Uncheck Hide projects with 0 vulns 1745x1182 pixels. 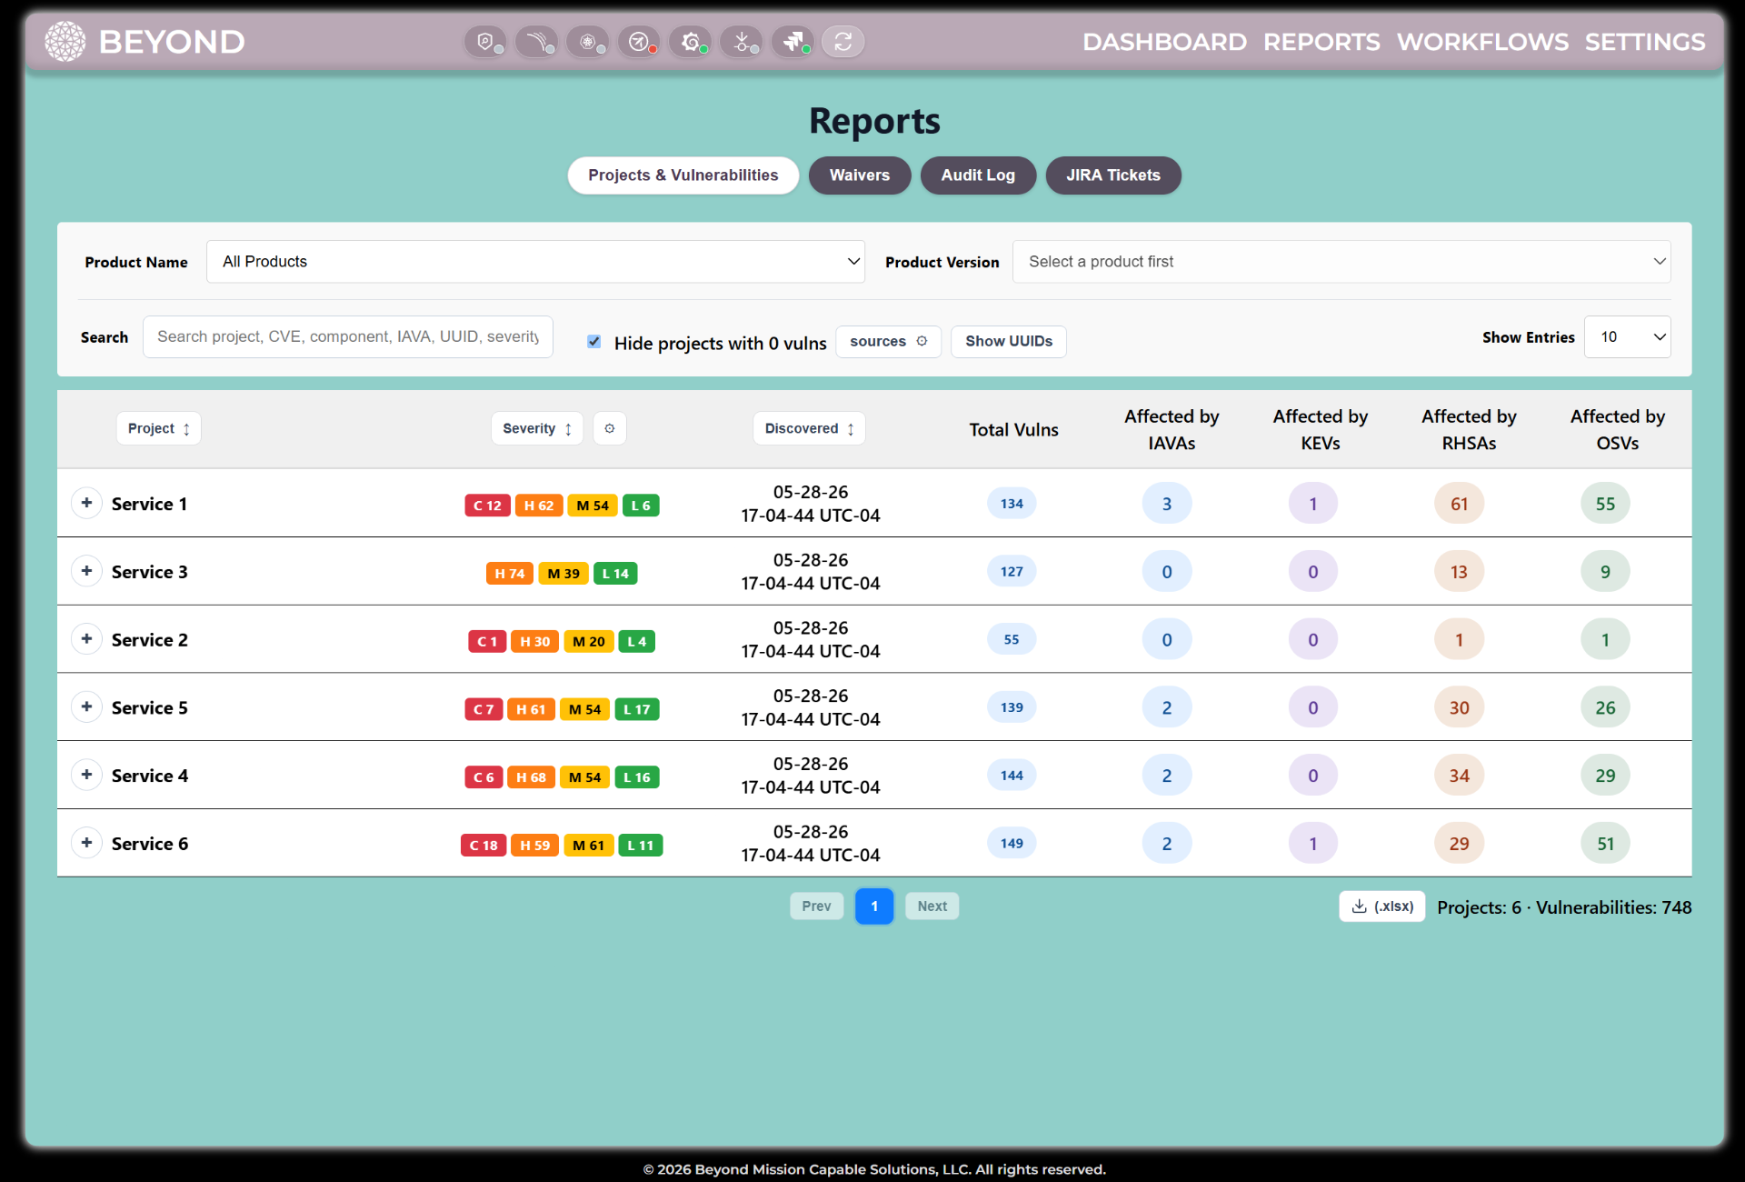coord(594,342)
